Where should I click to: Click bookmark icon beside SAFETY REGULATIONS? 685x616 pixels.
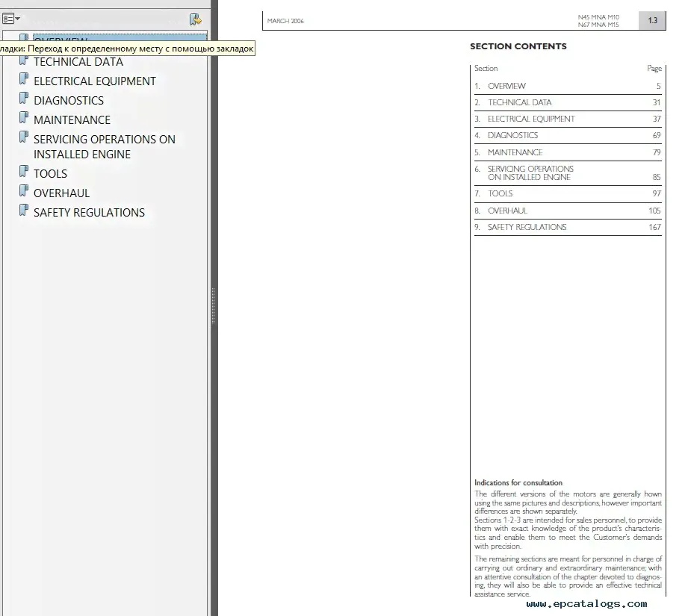coord(24,211)
